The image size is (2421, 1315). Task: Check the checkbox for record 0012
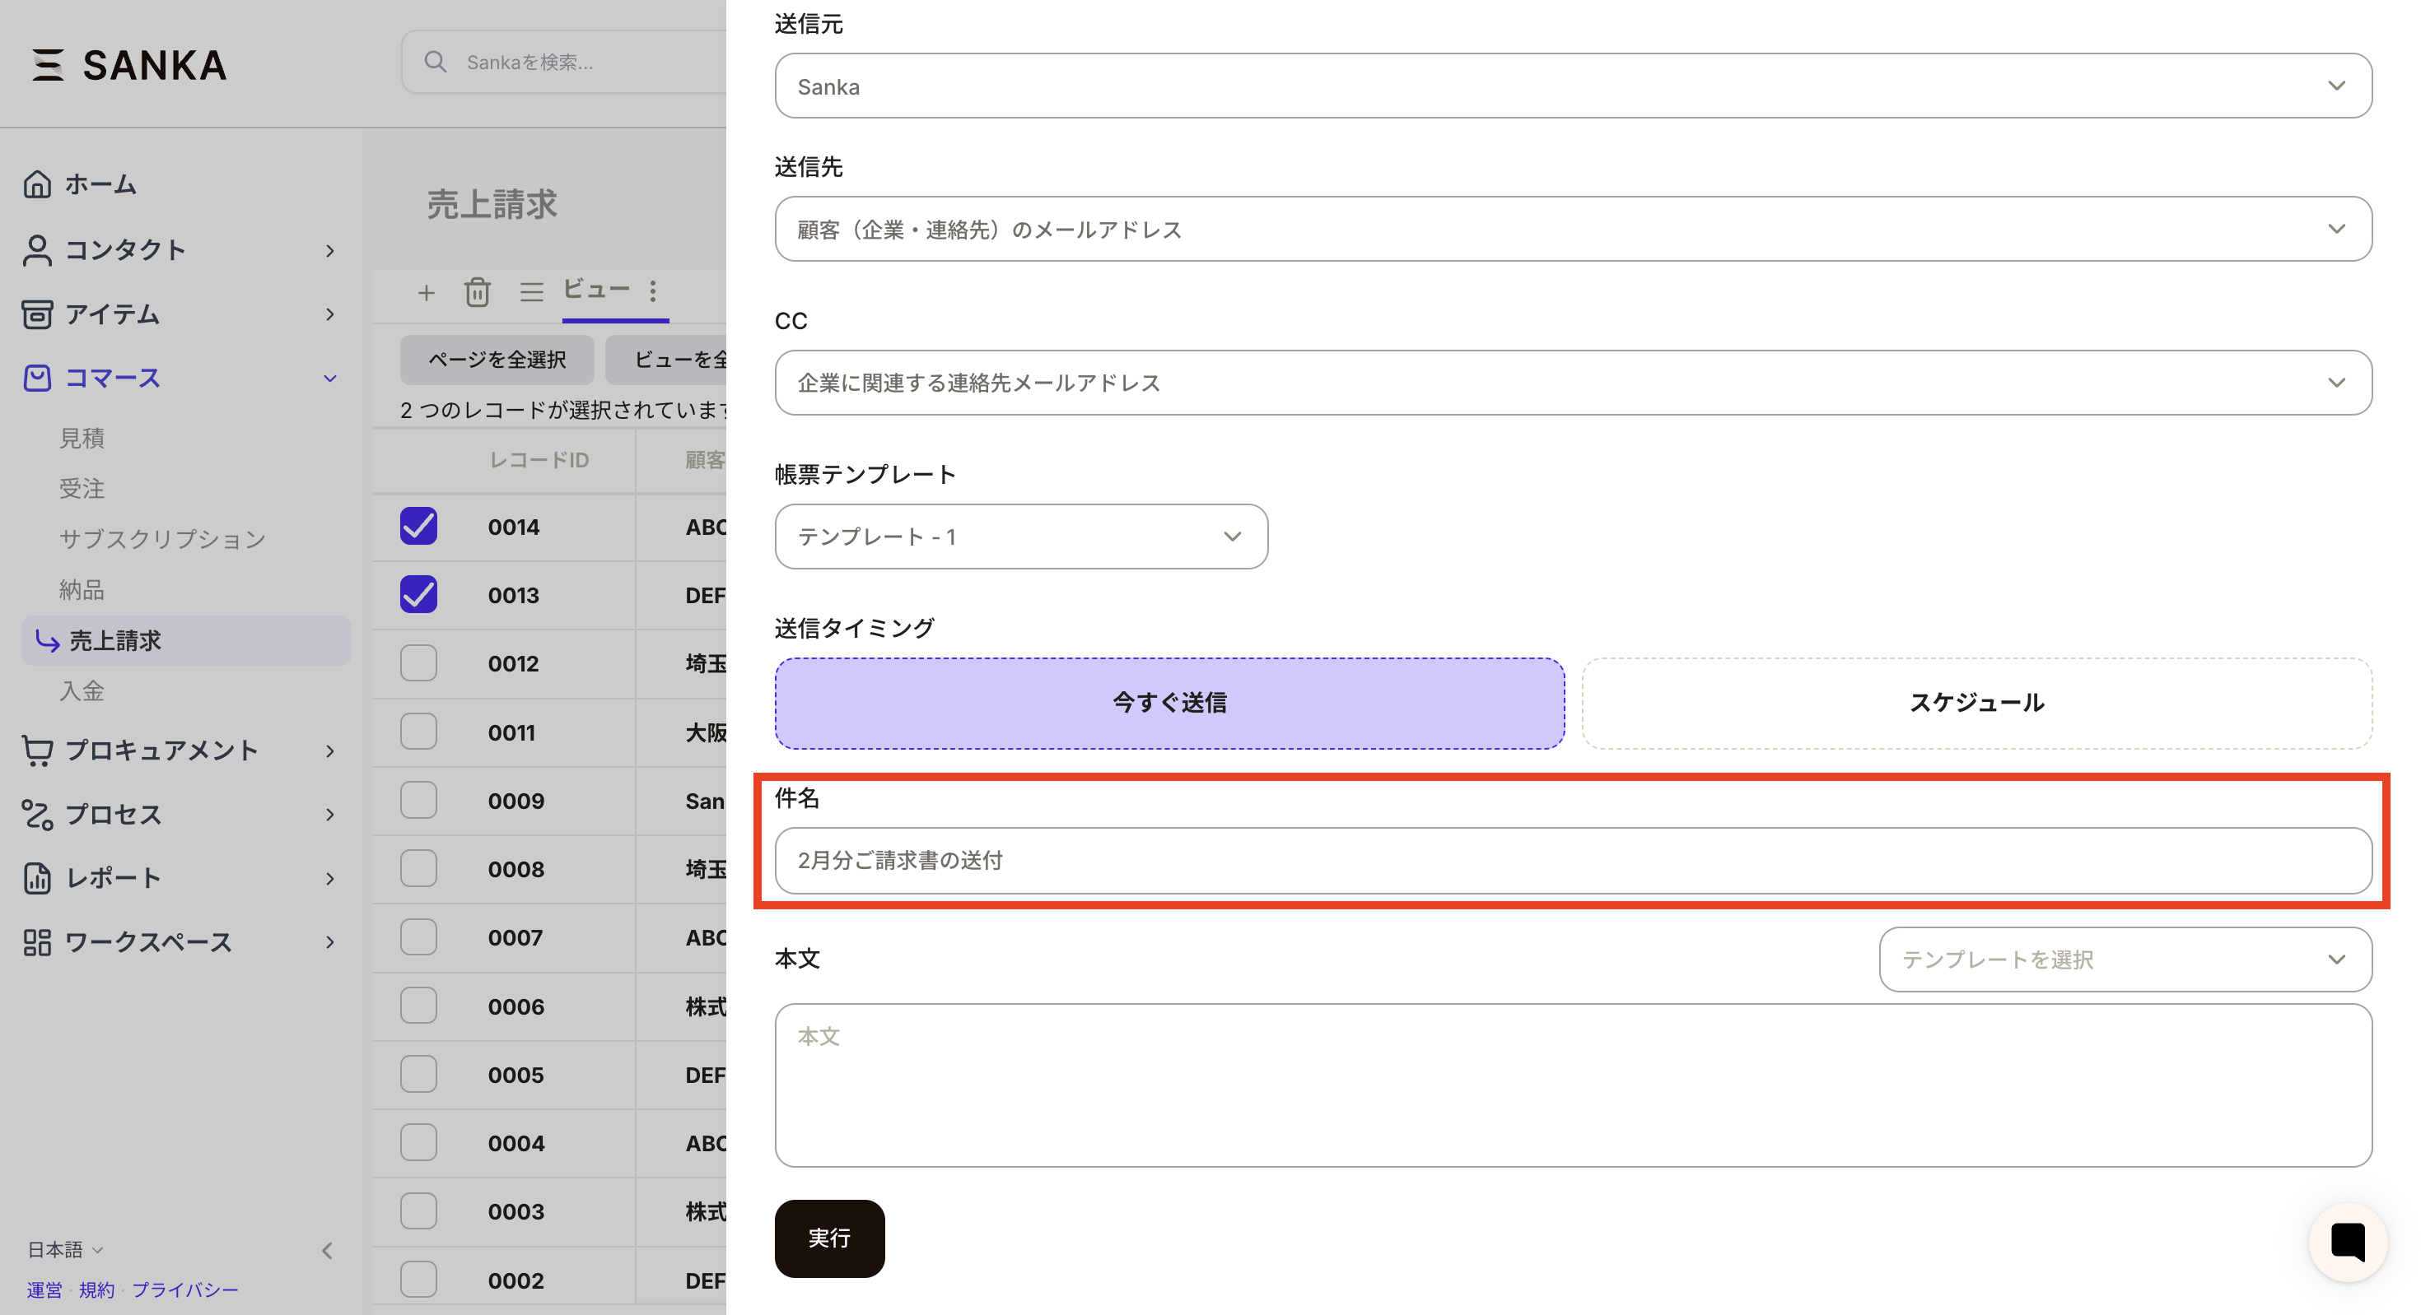(418, 662)
